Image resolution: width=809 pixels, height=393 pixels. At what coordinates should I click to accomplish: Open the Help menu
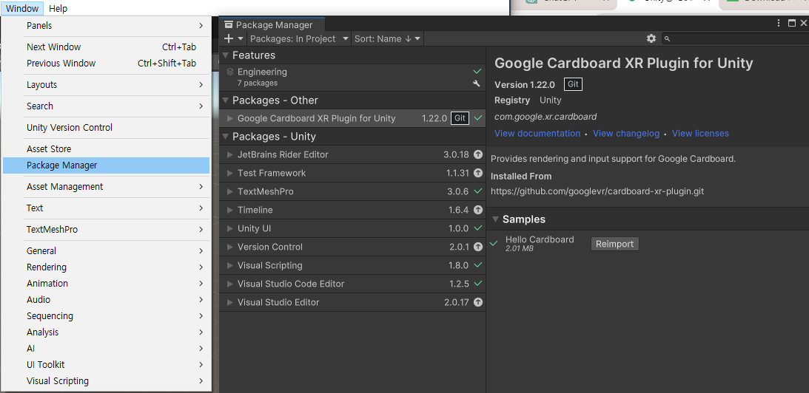(58, 8)
